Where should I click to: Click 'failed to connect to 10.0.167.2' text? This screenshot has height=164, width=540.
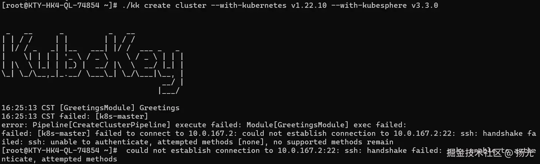(x=153, y=134)
